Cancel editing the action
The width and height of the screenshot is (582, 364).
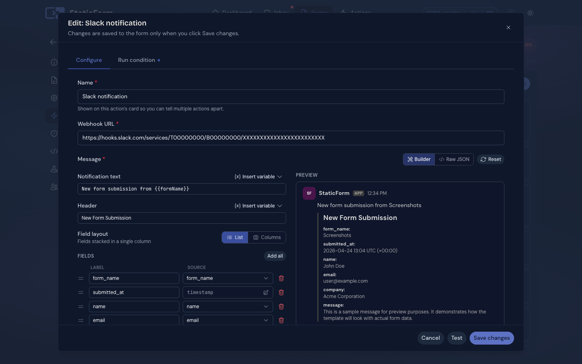click(431, 338)
